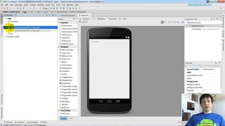Expand the res folder in project tree
Viewport: 225px width, 126px height.
[x=6, y=34]
